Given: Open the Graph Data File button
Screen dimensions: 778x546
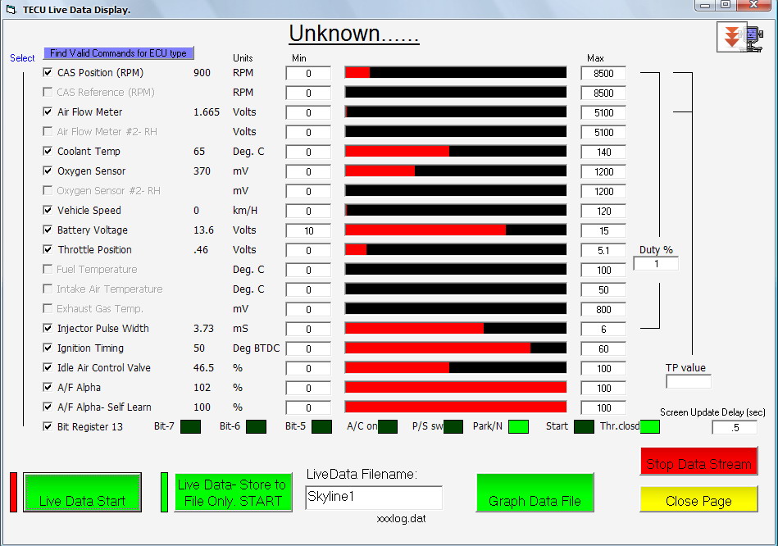Looking at the screenshot, I should coord(535,493).
